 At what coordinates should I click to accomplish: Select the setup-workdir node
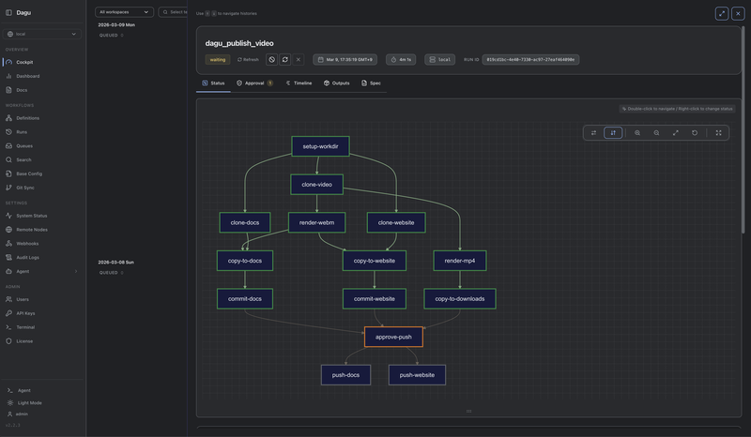tap(320, 146)
